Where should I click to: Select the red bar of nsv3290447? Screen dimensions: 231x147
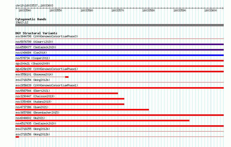tap(70, 99)
